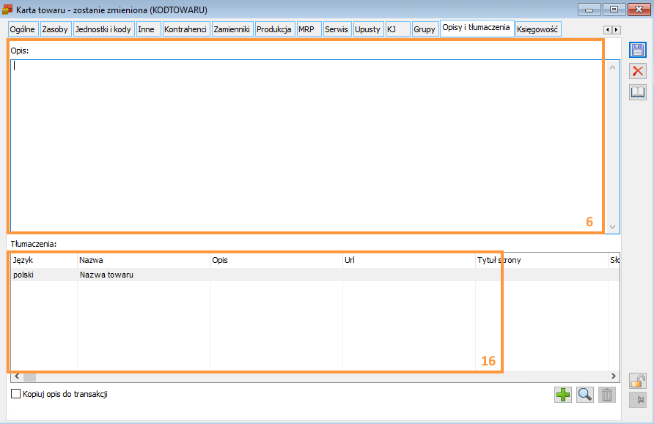Viewport: 654px width, 424px height.
Task: Open the Kontrahenci tab
Action: (x=186, y=29)
